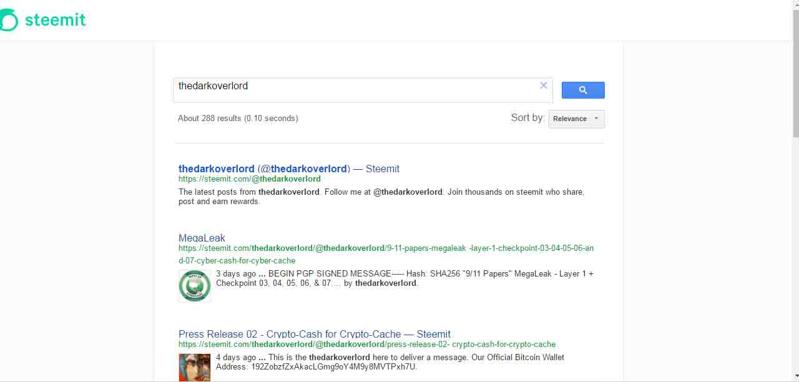Open the 9-11-papers-megaleak URL link
The image size is (799, 382).
pos(386,254)
